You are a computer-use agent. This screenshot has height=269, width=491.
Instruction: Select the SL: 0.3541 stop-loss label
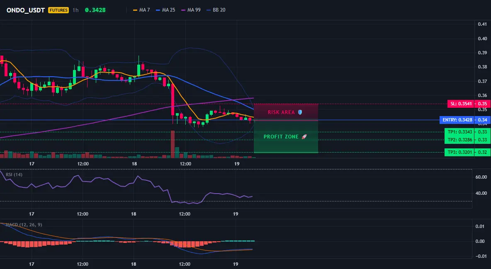pos(461,104)
